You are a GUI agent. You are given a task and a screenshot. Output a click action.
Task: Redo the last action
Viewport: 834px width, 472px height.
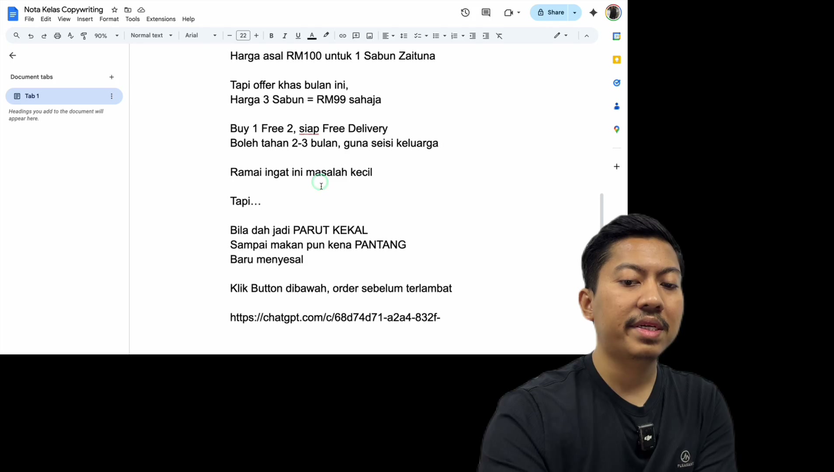click(44, 36)
